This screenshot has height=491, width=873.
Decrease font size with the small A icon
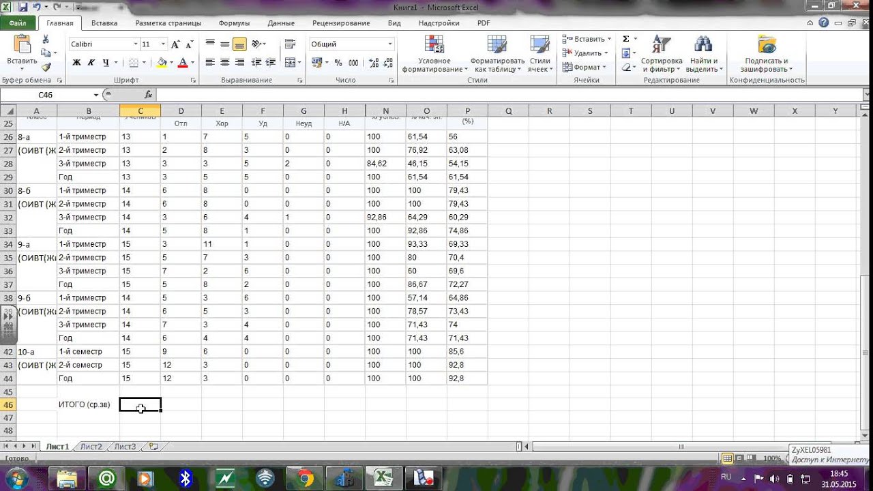point(188,44)
